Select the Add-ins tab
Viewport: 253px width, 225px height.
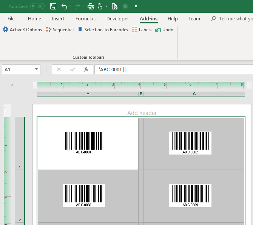pos(149,19)
